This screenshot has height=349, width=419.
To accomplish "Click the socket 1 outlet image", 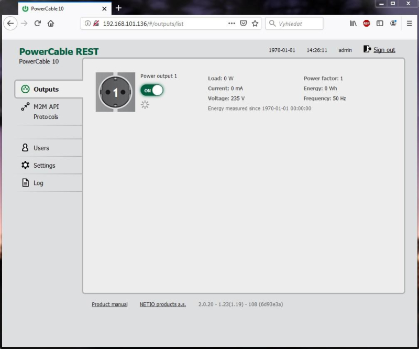I will (x=115, y=92).
